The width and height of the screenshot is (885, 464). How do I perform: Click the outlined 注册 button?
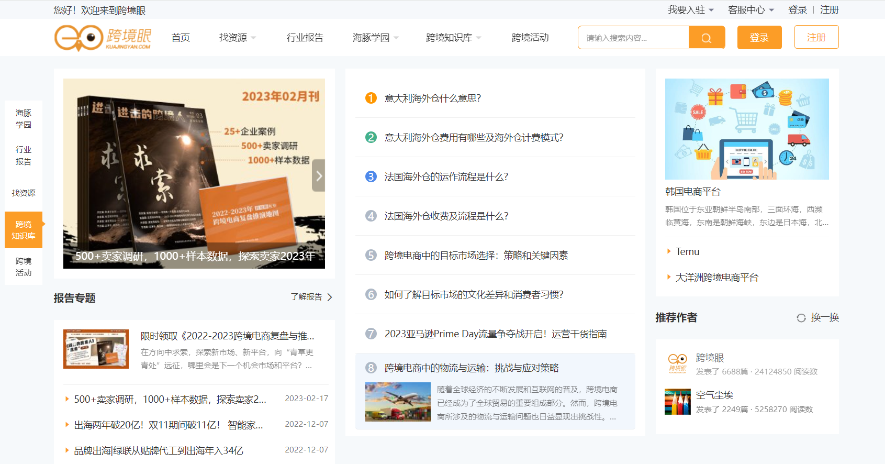click(816, 37)
